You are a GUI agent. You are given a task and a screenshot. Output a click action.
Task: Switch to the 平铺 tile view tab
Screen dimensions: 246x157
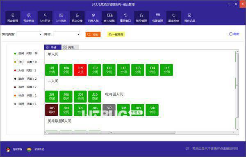click(52, 47)
